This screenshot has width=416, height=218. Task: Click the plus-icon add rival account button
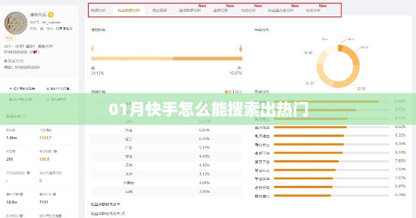22,88
